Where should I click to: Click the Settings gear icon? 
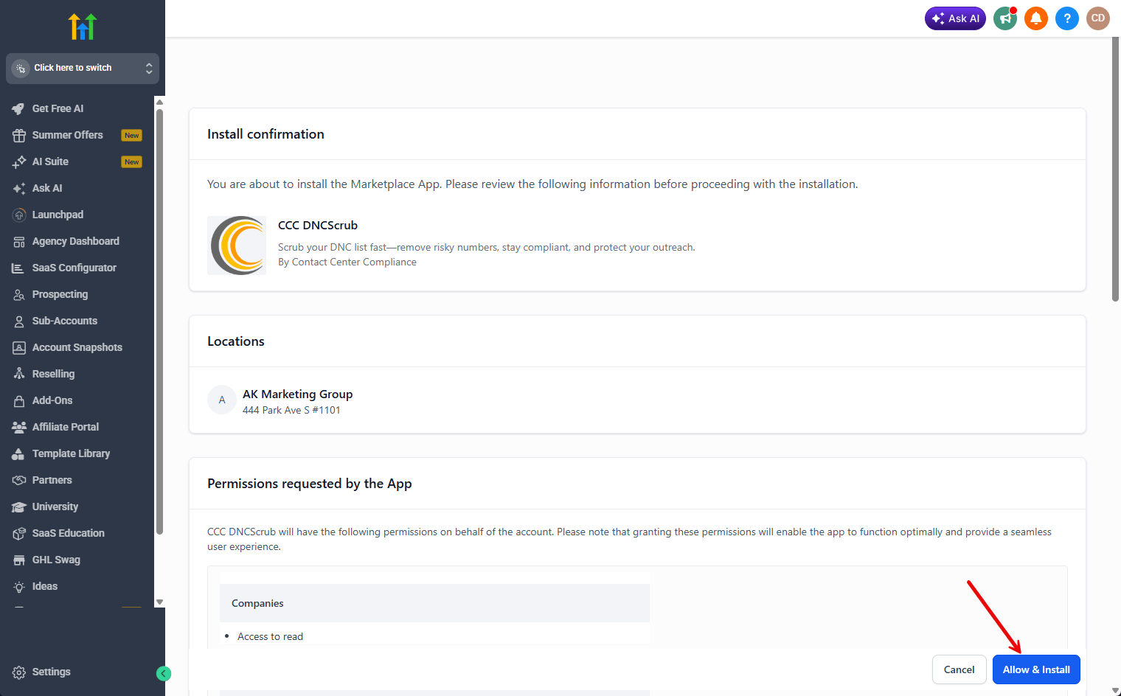[x=19, y=672]
